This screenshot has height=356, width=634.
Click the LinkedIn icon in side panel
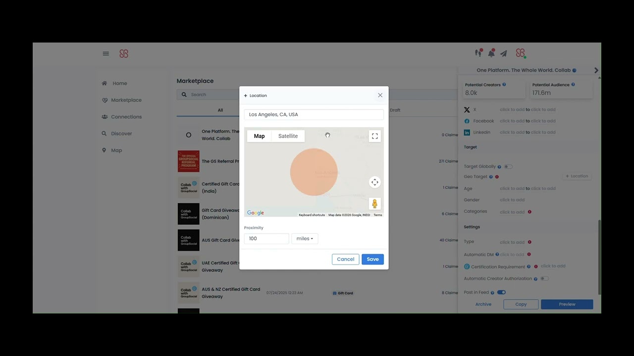[x=467, y=133]
